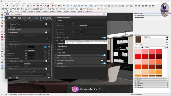
Task: Click the Noise Limit slider
Action: [93, 23]
